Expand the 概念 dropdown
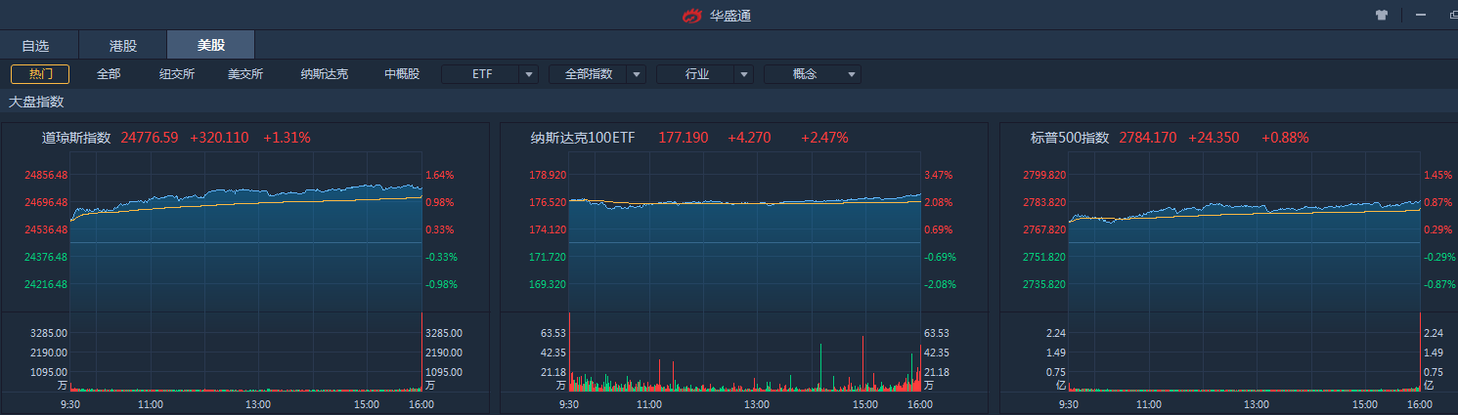The image size is (1458, 415). click(813, 74)
